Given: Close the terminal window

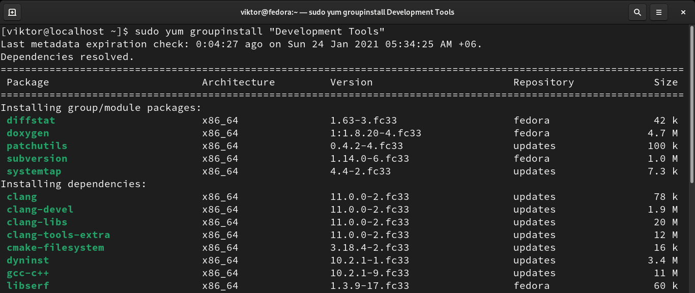Looking at the screenshot, I should 681,12.
